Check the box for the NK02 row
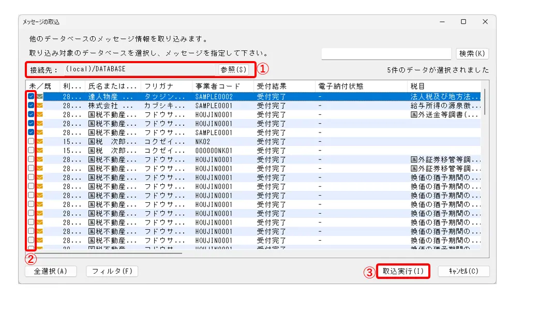The height and width of the screenshot is (311, 539). pyautogui.click(x=31, y=141)
